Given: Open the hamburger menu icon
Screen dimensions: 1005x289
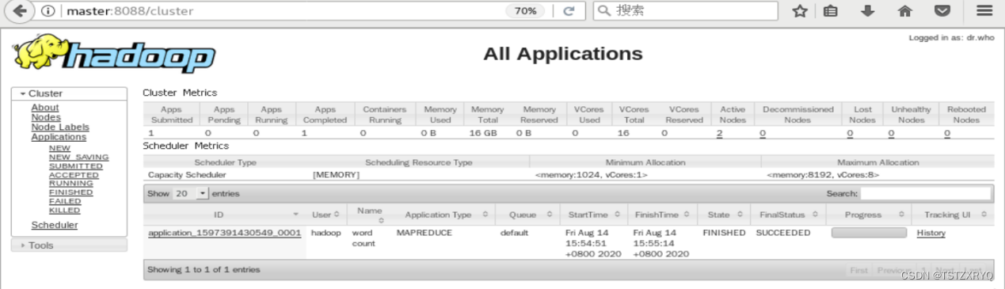Looking at the screenshot, I should (984, 11).
